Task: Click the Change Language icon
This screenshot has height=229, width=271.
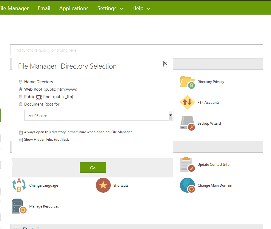Action: [19, 185]
